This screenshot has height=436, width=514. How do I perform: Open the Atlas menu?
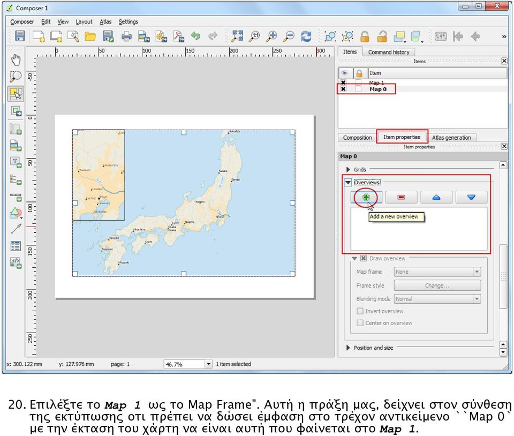[x=105, y=21]
